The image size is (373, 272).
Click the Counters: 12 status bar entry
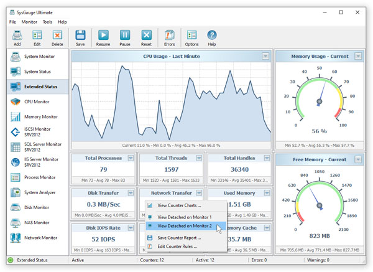click(x=152, y=260)
